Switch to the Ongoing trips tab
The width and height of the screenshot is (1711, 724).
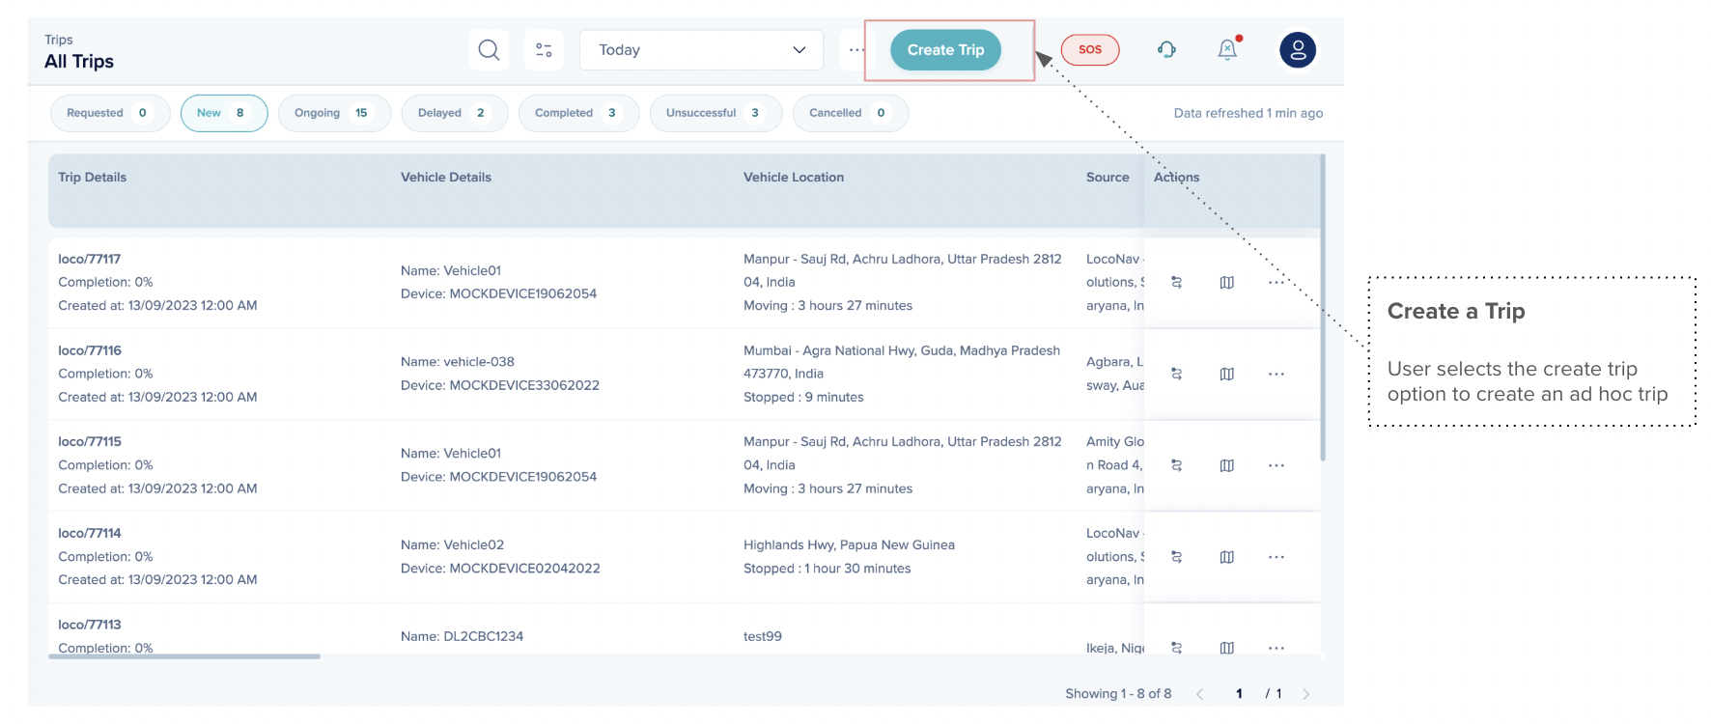click(333, 113)
